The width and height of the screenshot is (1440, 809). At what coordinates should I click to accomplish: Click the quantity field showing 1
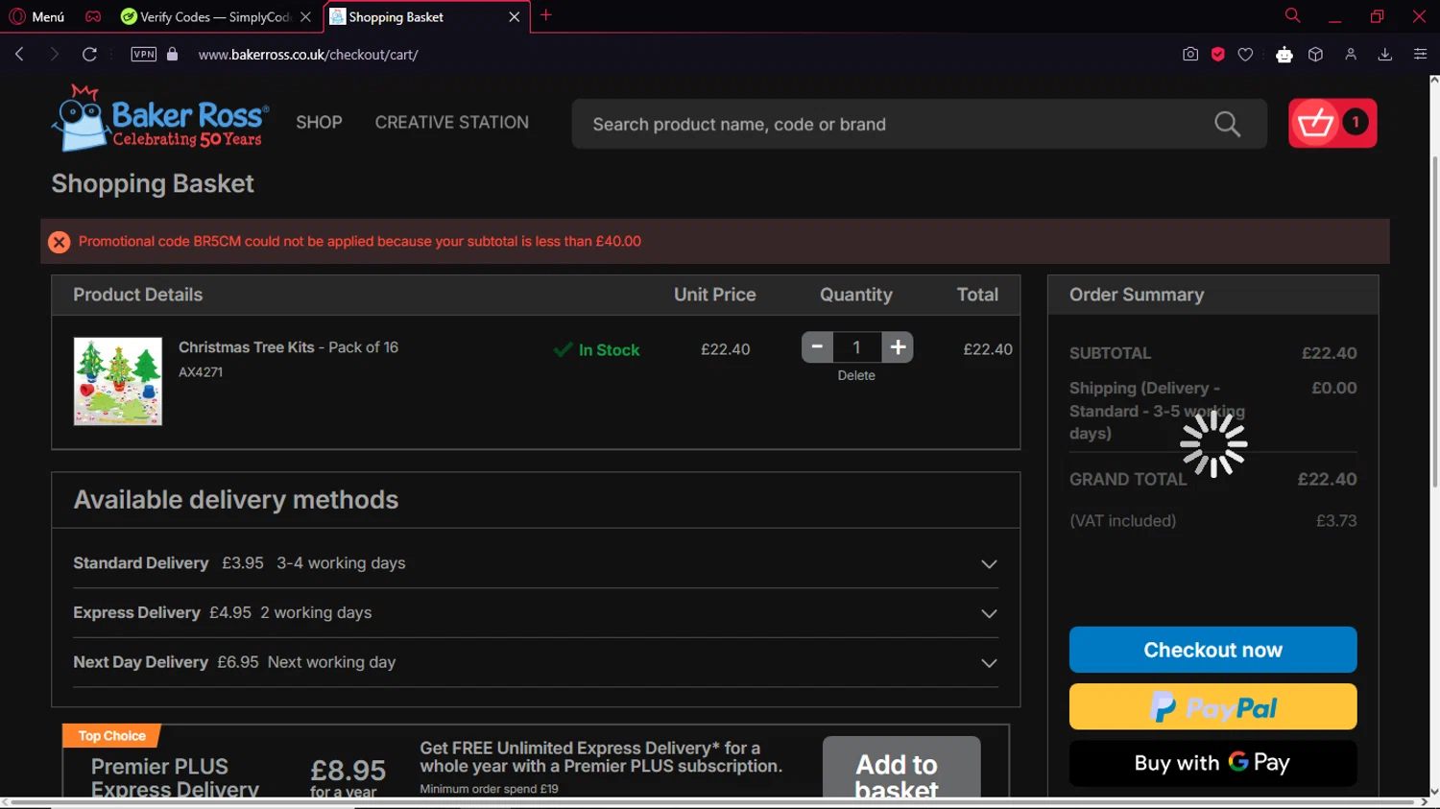(856, 347)
